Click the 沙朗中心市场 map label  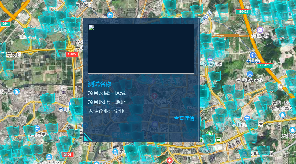click(x=67, y=30)
